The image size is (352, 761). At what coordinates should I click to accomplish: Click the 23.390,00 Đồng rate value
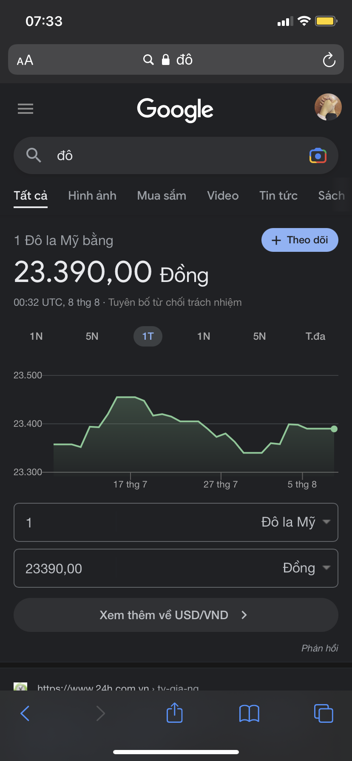pos(111,272)
